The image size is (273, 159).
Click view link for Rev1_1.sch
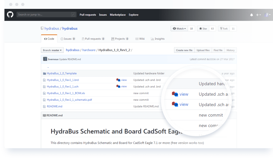[124, 86]
